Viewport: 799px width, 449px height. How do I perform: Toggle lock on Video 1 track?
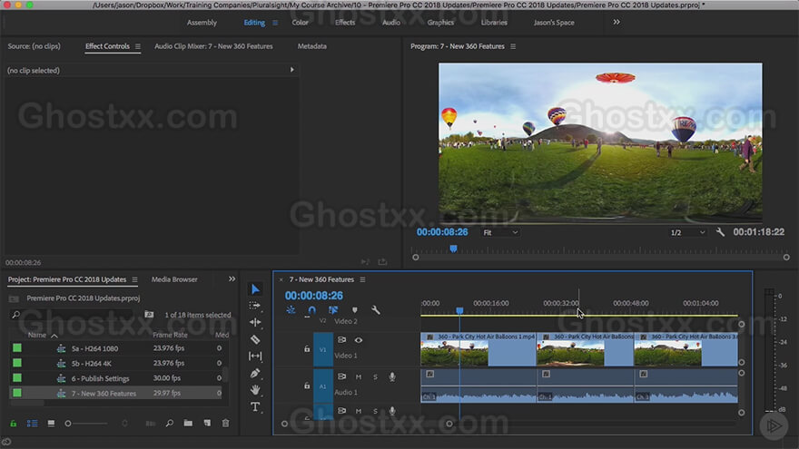(307, 349)
